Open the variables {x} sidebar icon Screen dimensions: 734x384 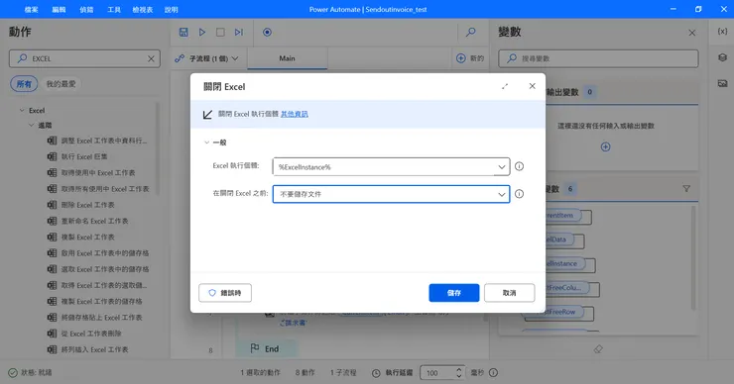coord(722,32)
